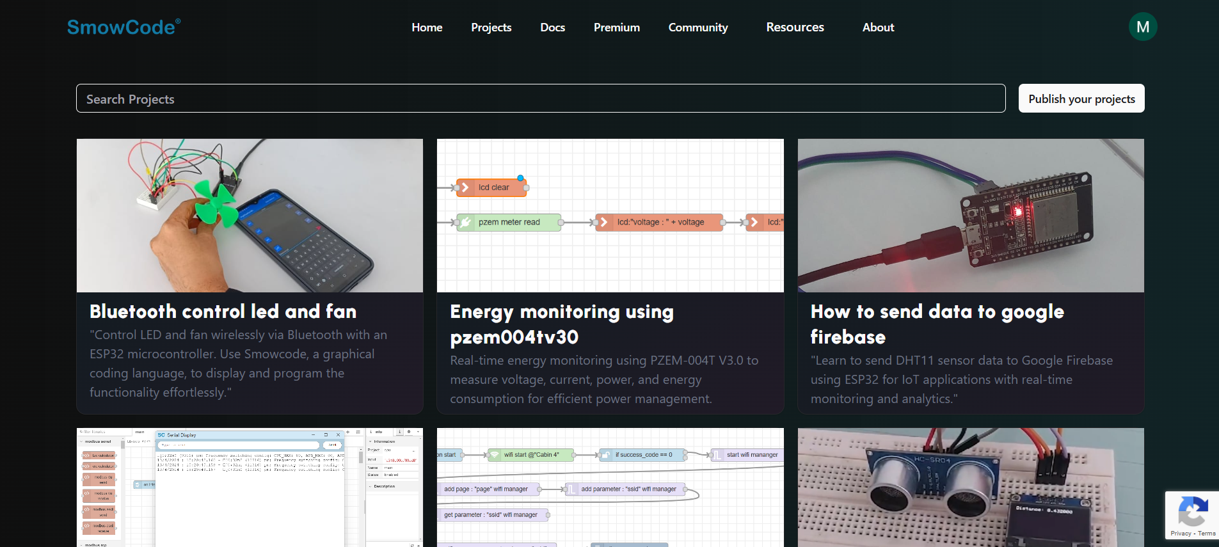Open the Premium menu item

617,28
